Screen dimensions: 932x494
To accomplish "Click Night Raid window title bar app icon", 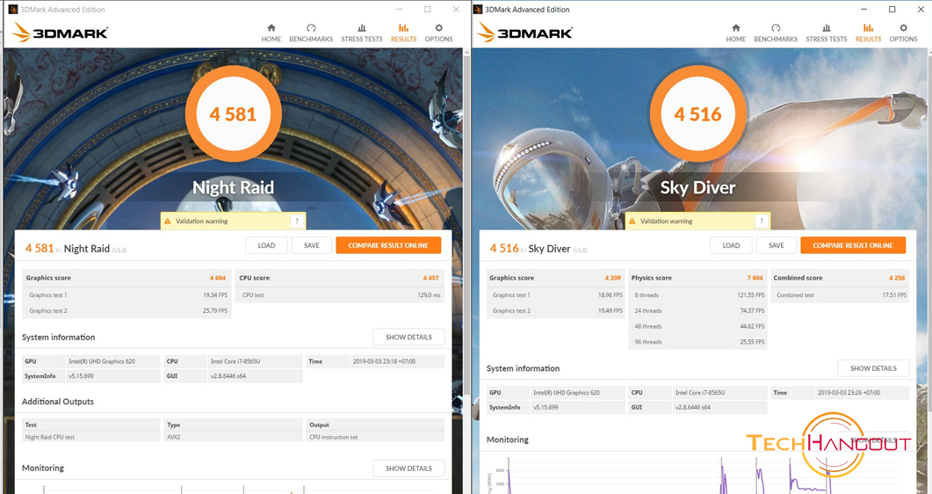I will tap(13, 10).
